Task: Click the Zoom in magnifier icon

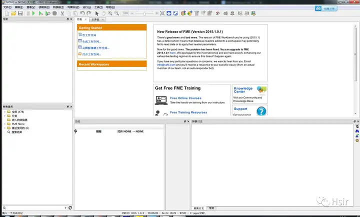Action: [110, 13]
